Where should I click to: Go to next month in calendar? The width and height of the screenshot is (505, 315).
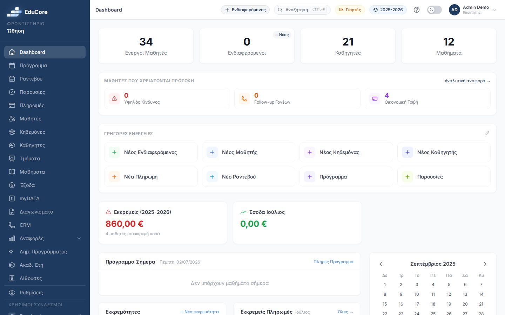tap(485, 264)
